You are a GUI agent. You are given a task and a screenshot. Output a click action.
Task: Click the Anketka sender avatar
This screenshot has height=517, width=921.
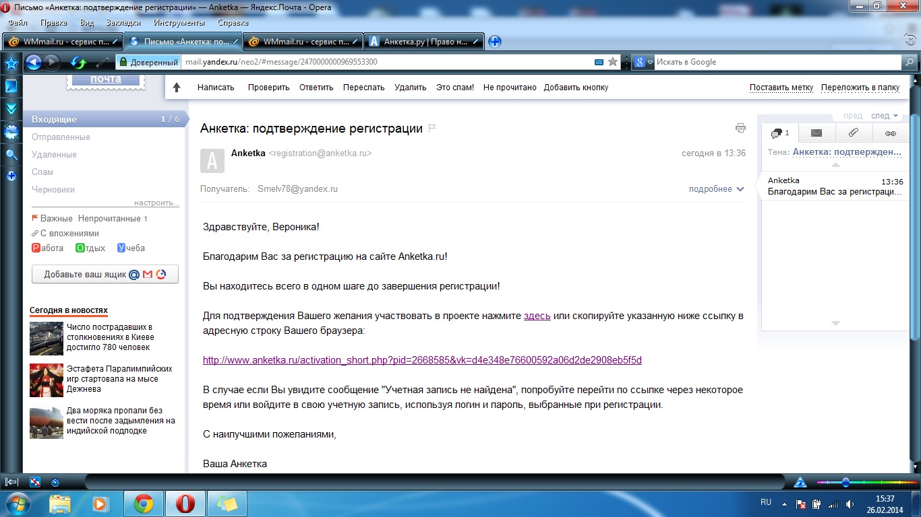[212, 161]
